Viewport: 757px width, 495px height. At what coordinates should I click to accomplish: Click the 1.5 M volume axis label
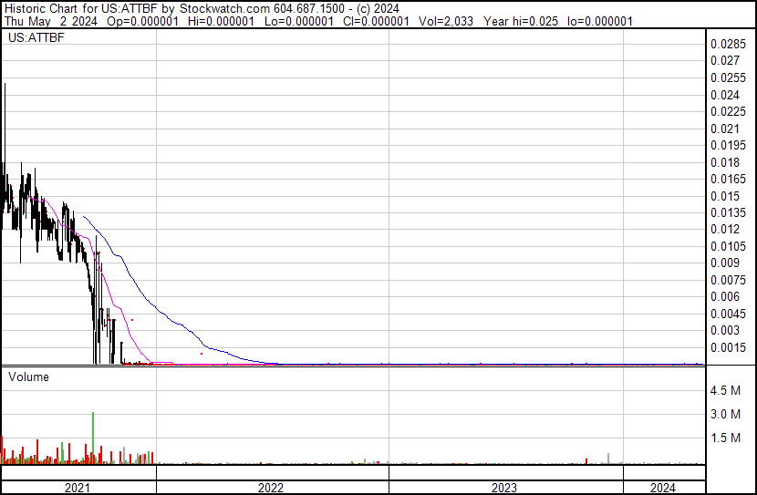[725, 438]
